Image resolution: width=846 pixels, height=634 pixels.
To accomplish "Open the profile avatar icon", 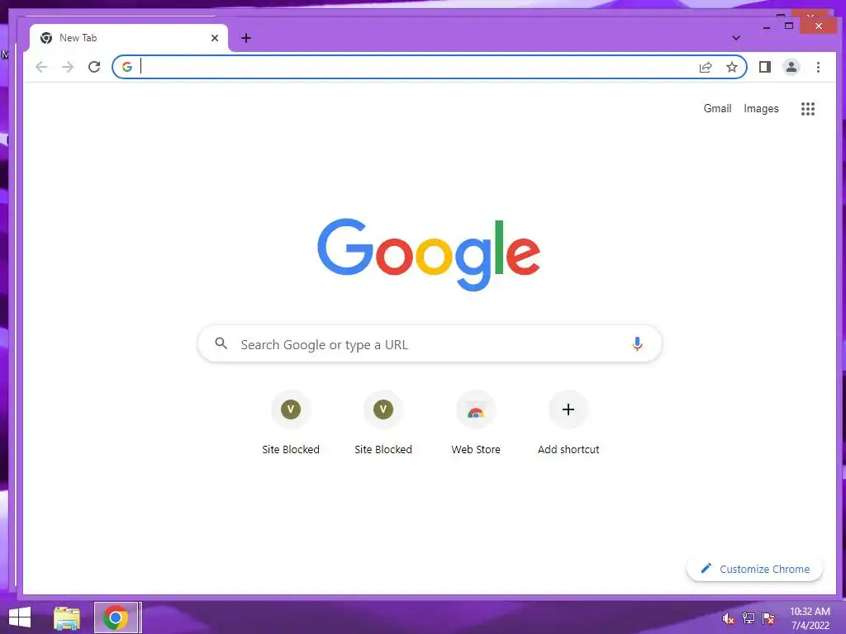I will tap(791, 67).
